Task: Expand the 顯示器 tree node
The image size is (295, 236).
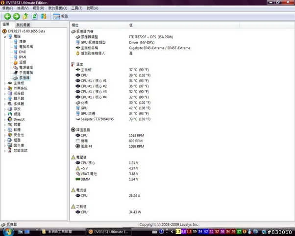Action: pyautogui.click(x=5, y=99)
